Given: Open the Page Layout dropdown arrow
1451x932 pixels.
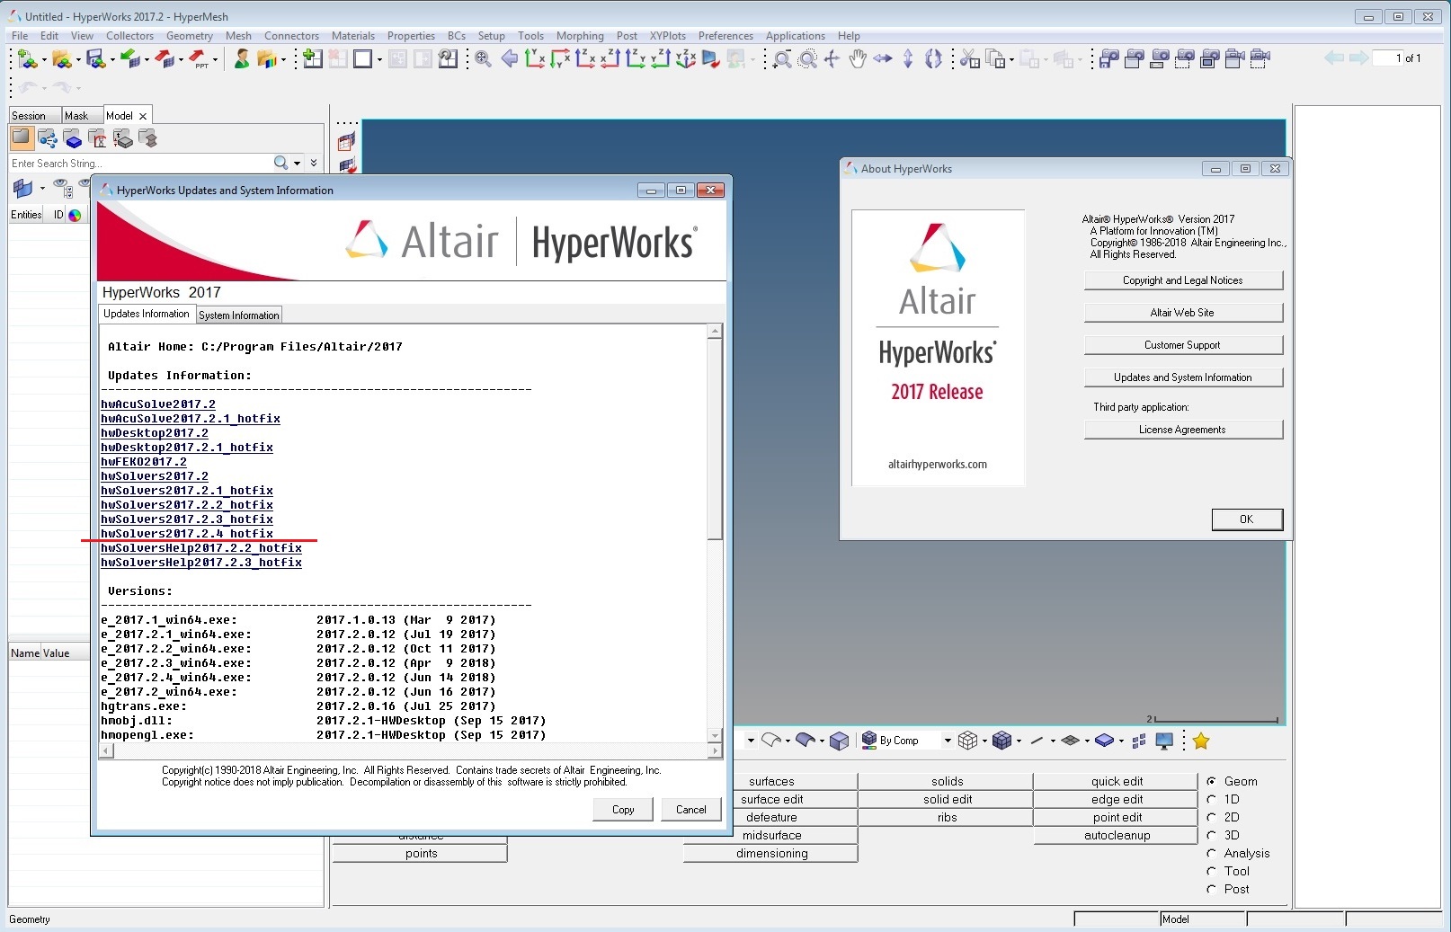Looking at the screenshot, I should tap(380, 60).
